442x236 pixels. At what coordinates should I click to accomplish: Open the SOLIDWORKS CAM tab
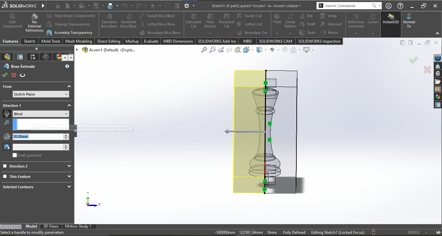click(x=276, y=41)
